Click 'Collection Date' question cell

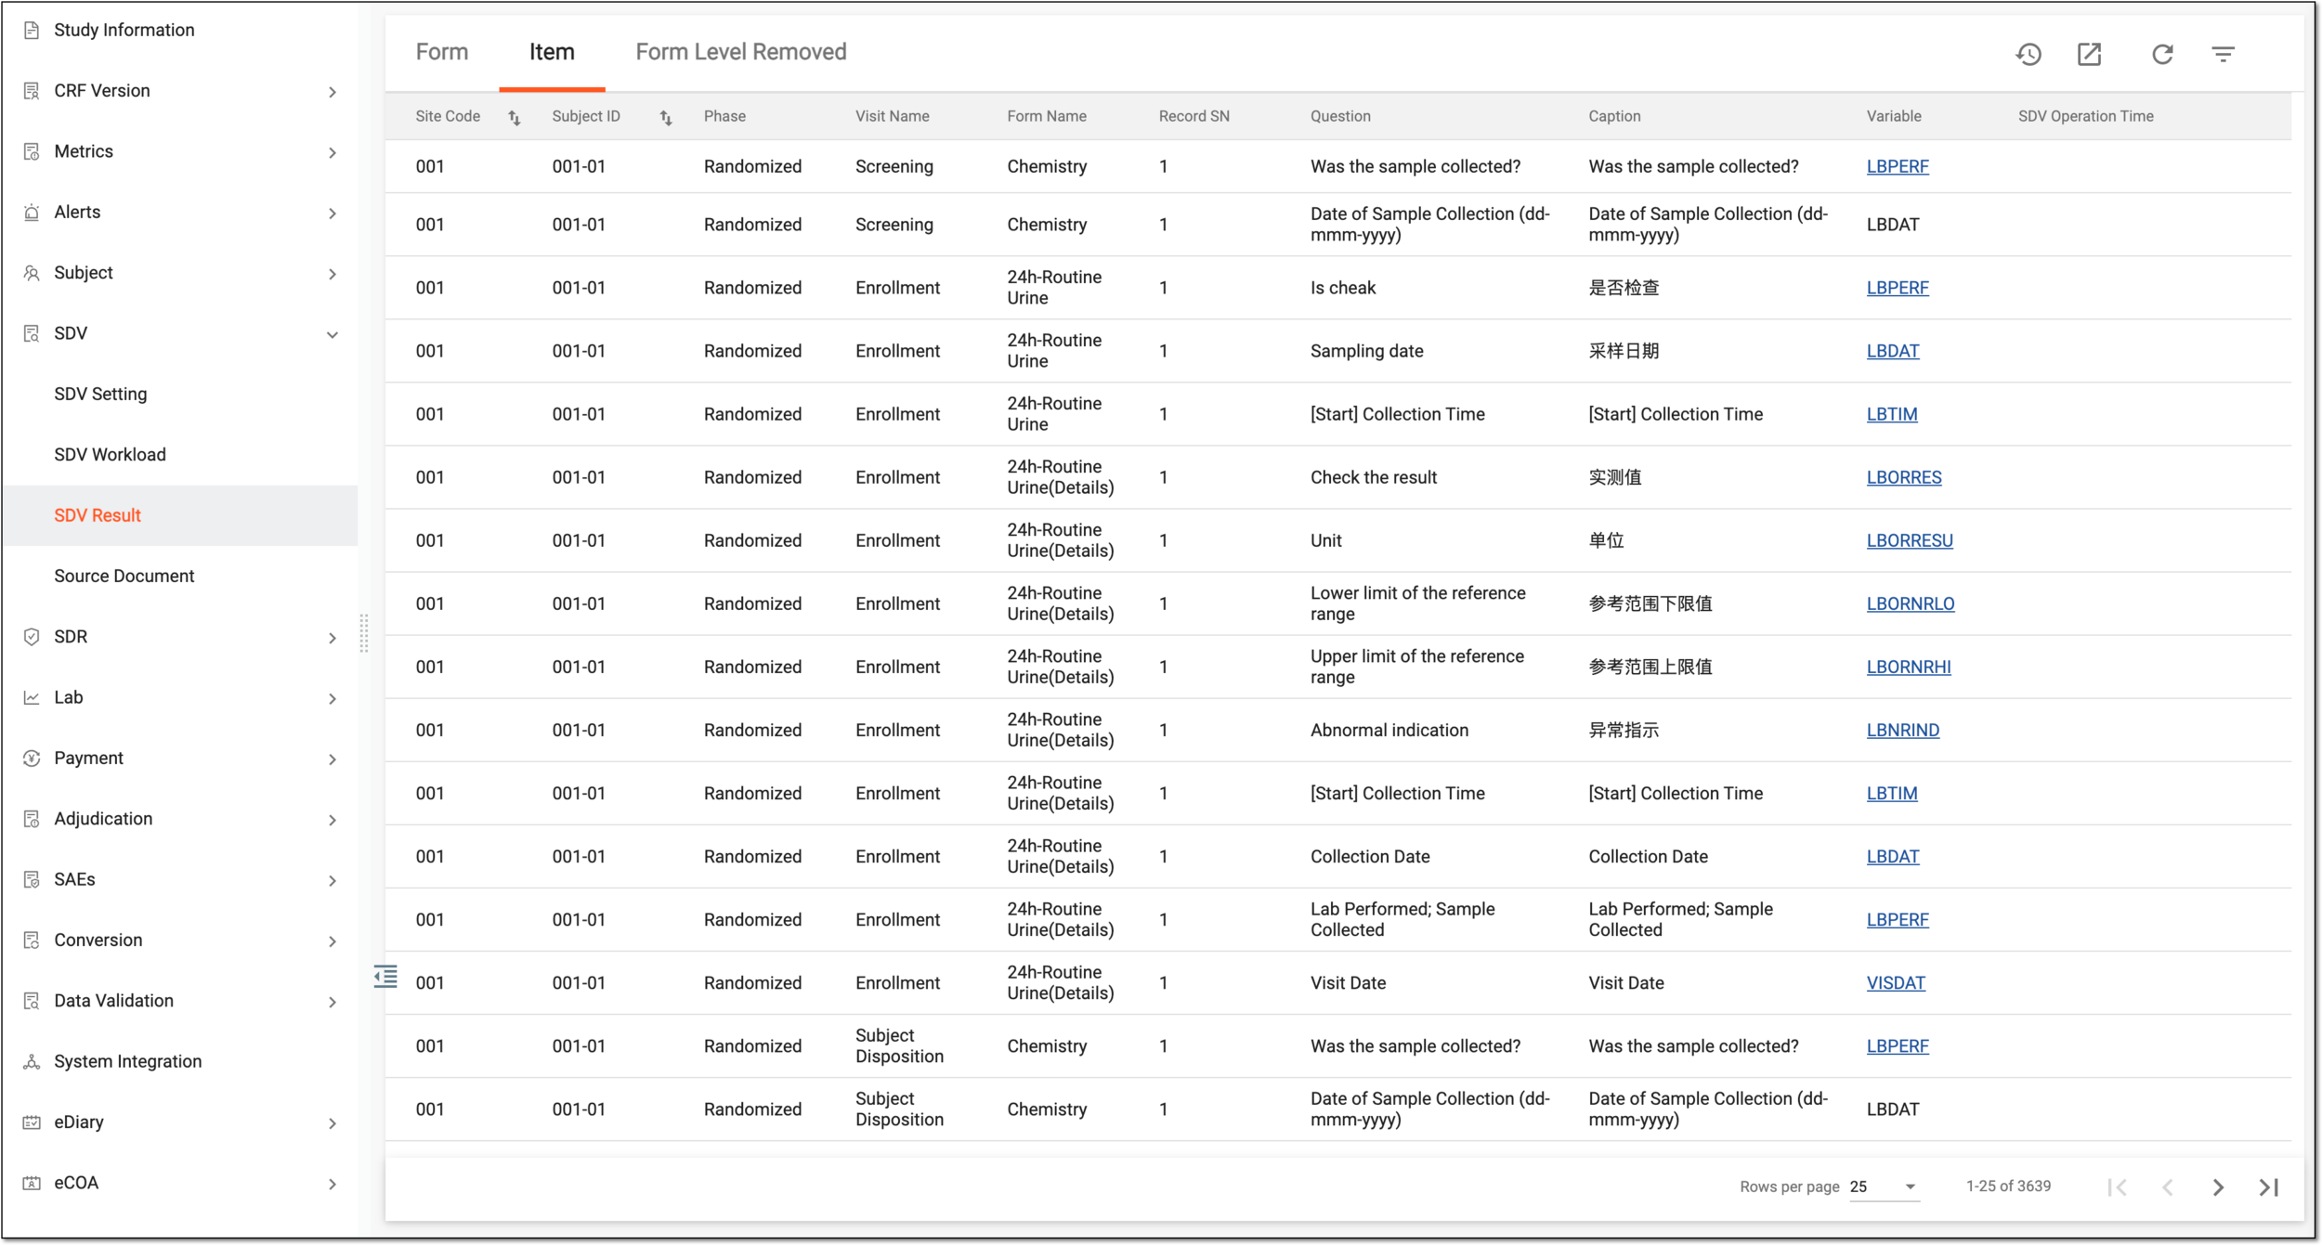[1370, 856]
